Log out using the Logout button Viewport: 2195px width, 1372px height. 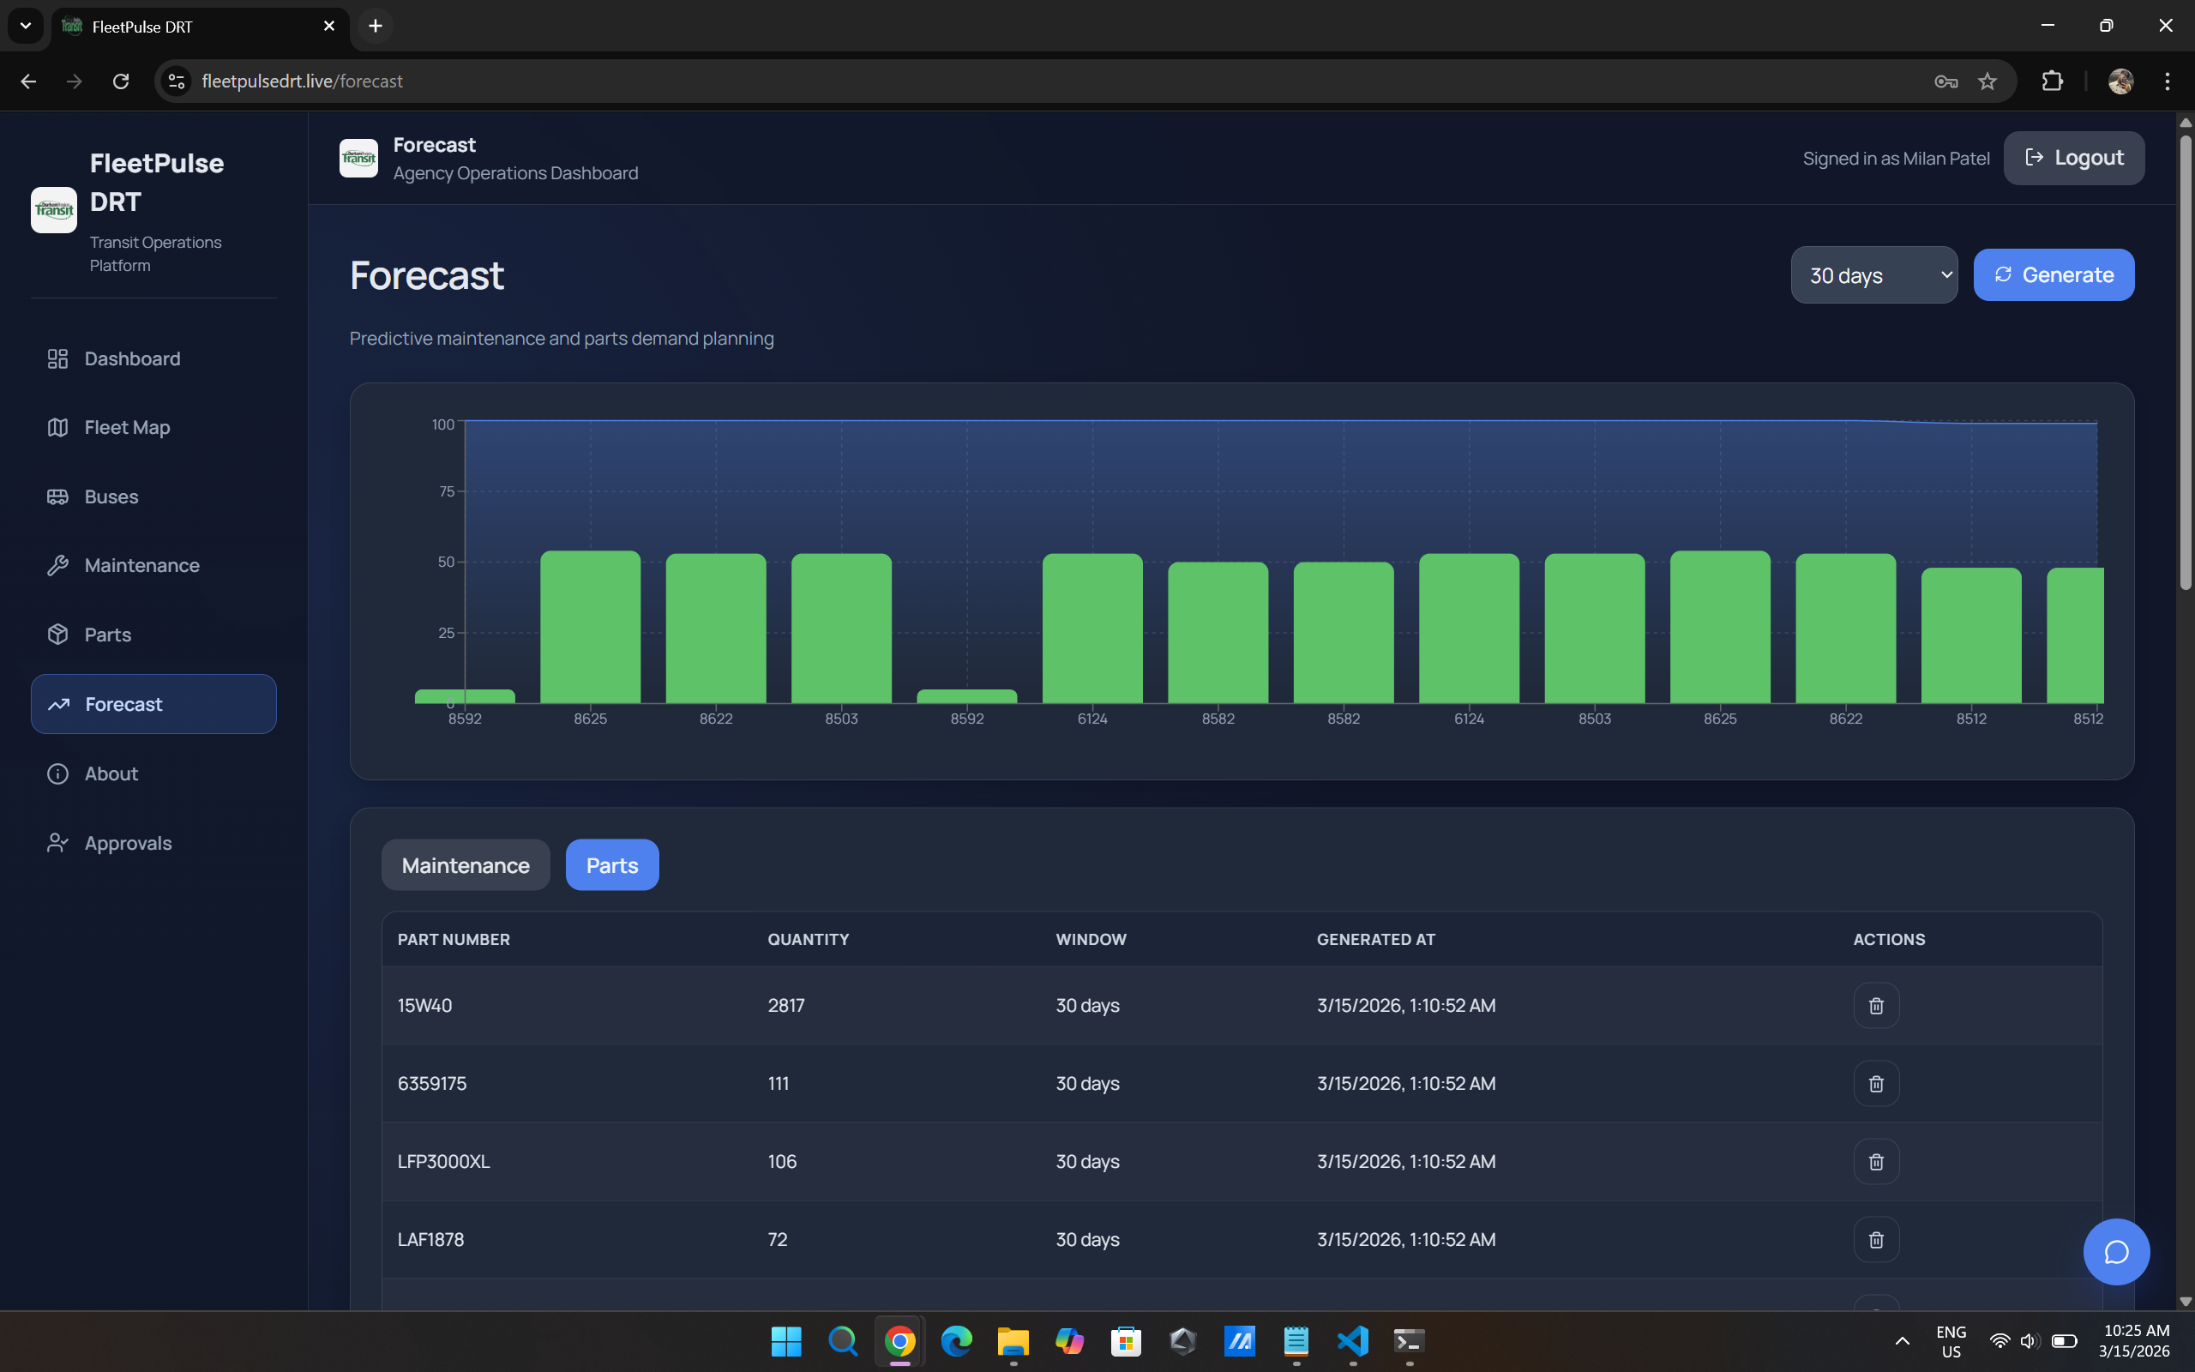click(x=2073, y=158)
